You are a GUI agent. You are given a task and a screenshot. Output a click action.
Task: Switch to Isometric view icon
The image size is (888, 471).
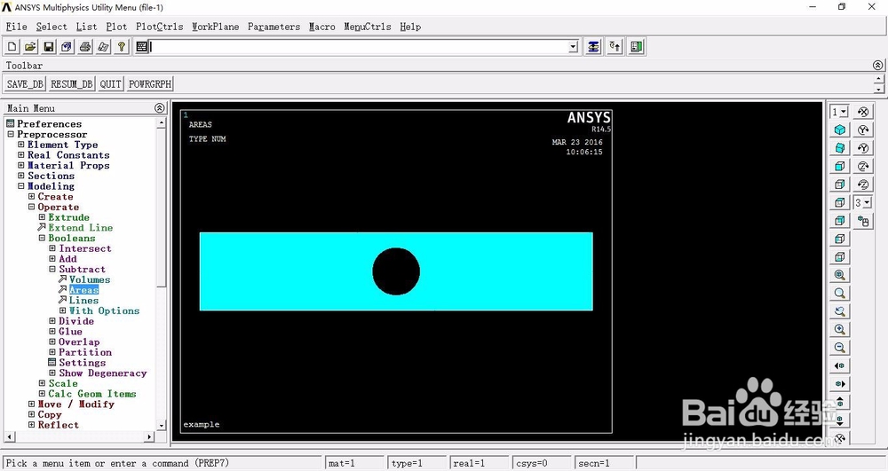[840, 130]
